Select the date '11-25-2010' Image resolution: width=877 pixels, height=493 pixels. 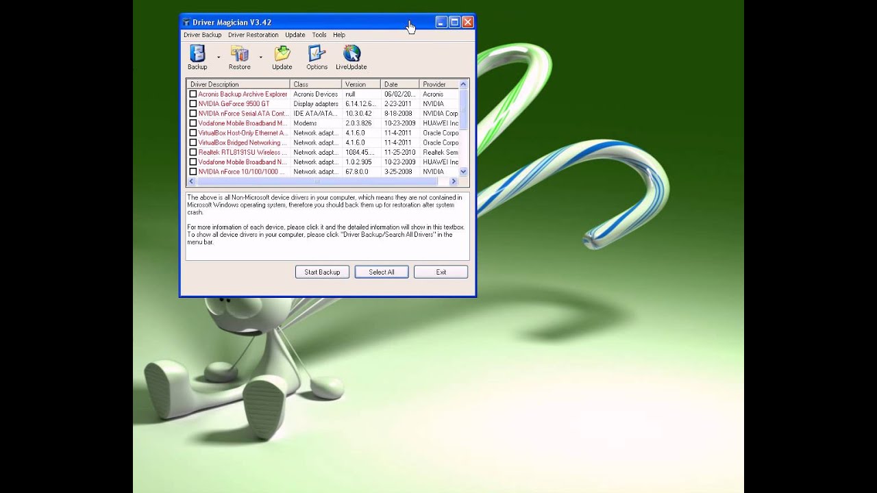400,152
